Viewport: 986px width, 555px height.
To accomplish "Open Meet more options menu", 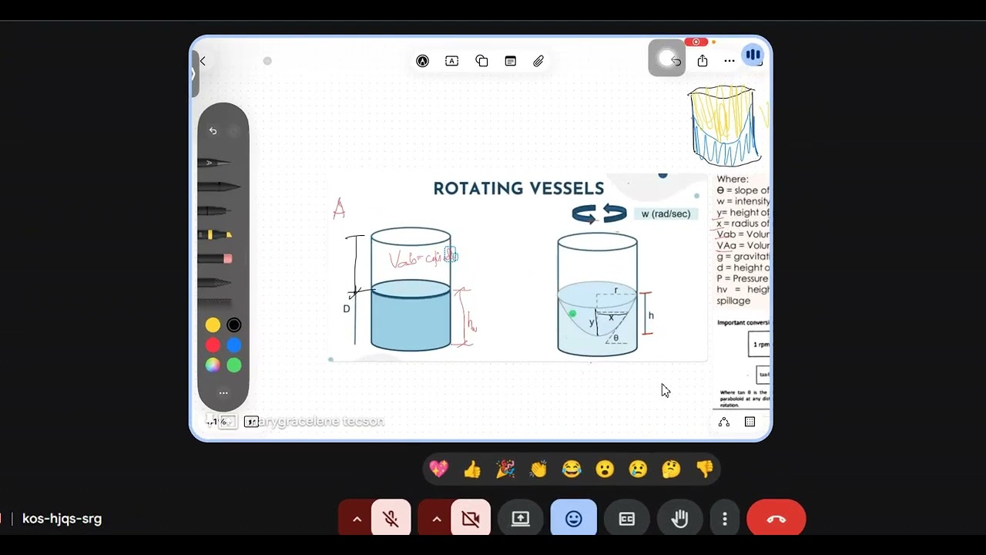I will click(x=724, y=519).
